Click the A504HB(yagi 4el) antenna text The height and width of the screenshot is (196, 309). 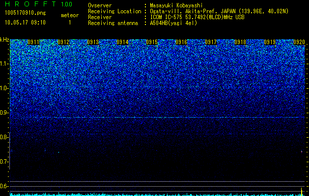[x=173, y=23]
